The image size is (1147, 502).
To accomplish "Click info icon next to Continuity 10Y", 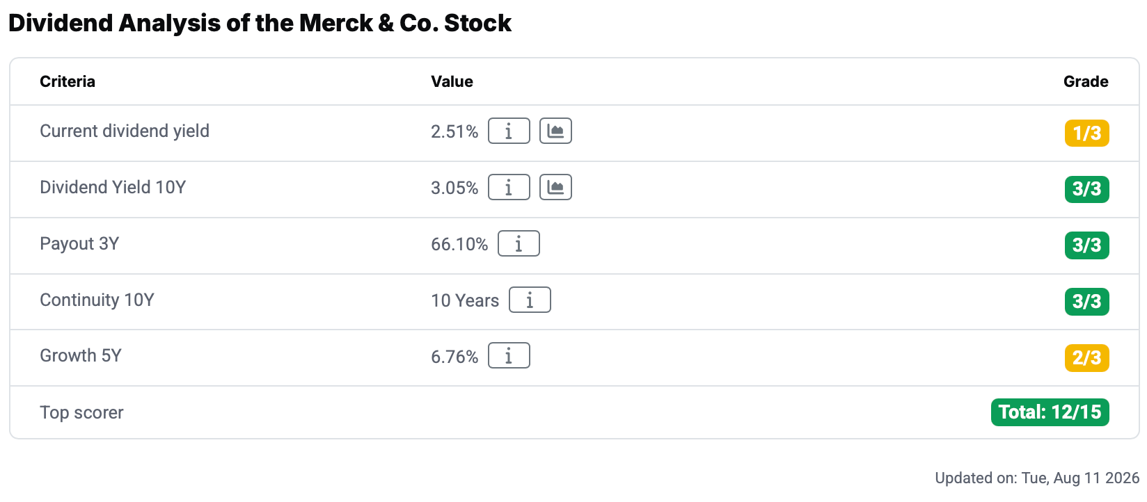I will pos(530,300).
